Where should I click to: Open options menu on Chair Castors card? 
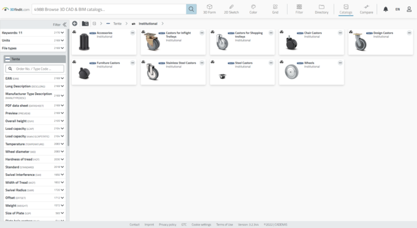(x=340, y=32)
